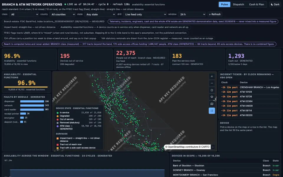Click the Device column header in ticker

[244, 82]
